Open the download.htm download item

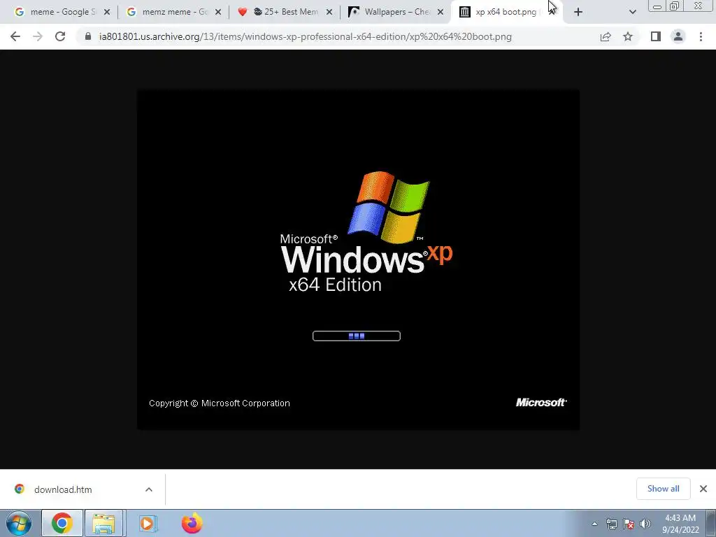pos(63,489)
